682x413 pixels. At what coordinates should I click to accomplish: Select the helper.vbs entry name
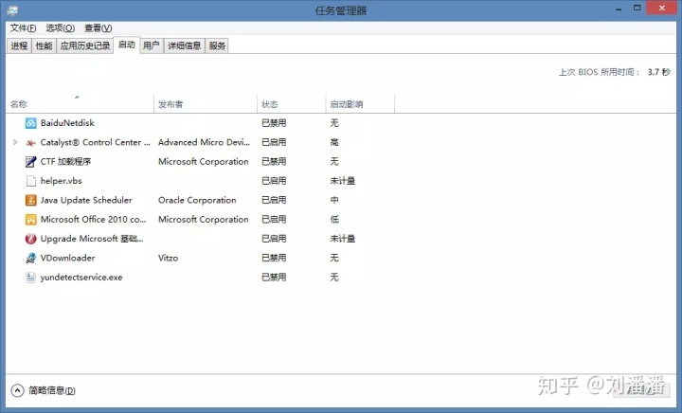(62, 181)
